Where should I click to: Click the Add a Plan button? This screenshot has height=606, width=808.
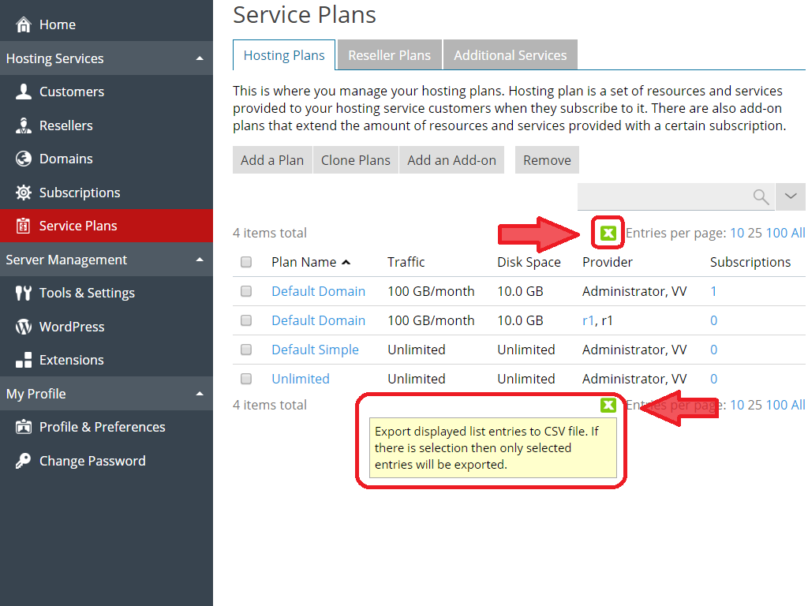[272, 159]
